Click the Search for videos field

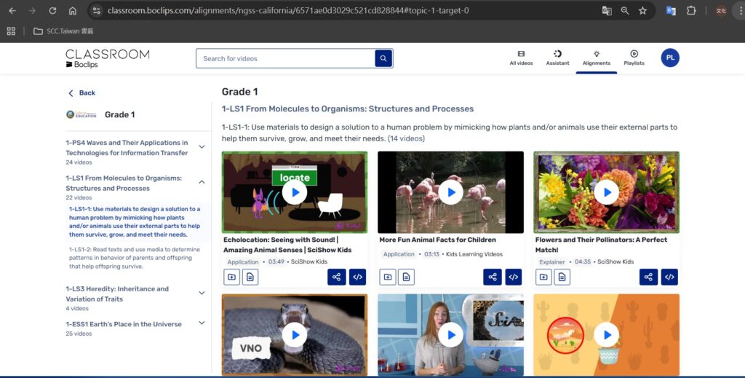click(x=284, y=58)
